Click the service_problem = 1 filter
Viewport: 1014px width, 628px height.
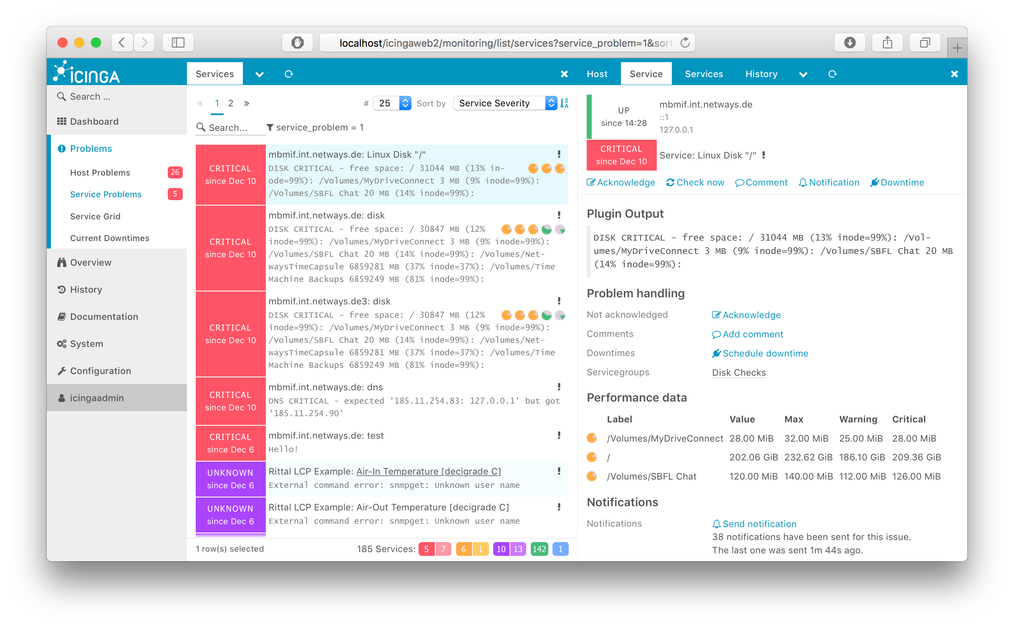315,128
